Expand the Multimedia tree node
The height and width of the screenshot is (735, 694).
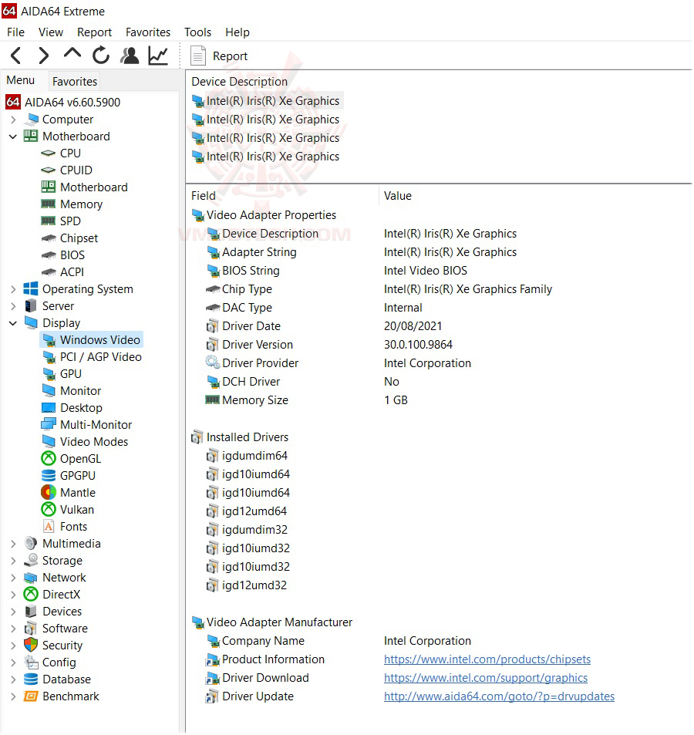[13, 544]
